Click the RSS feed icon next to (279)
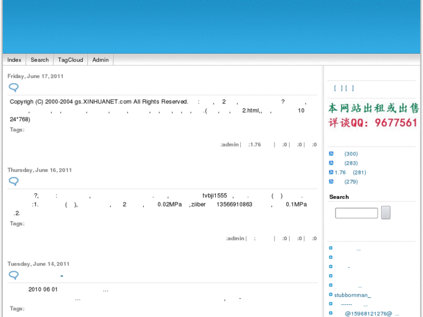 (331, 181)
